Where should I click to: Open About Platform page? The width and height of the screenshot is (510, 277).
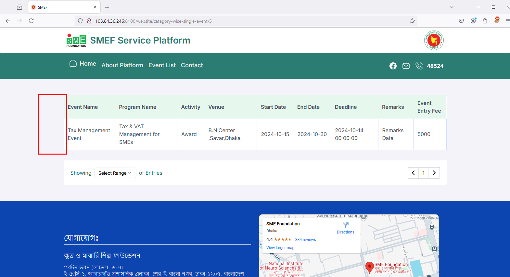[122, 65]
